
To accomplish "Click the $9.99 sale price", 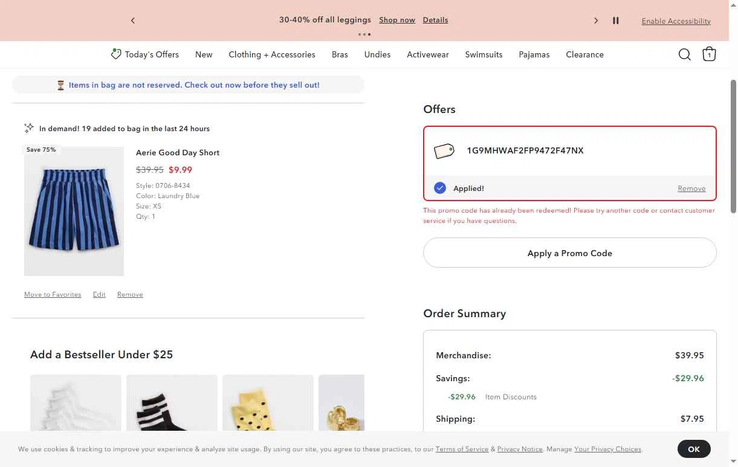I will pyautogui.click(x=180, y=170).
